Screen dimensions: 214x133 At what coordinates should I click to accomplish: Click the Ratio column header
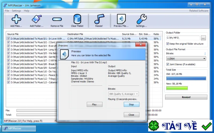pyautogui.click(x=156, y=34)
